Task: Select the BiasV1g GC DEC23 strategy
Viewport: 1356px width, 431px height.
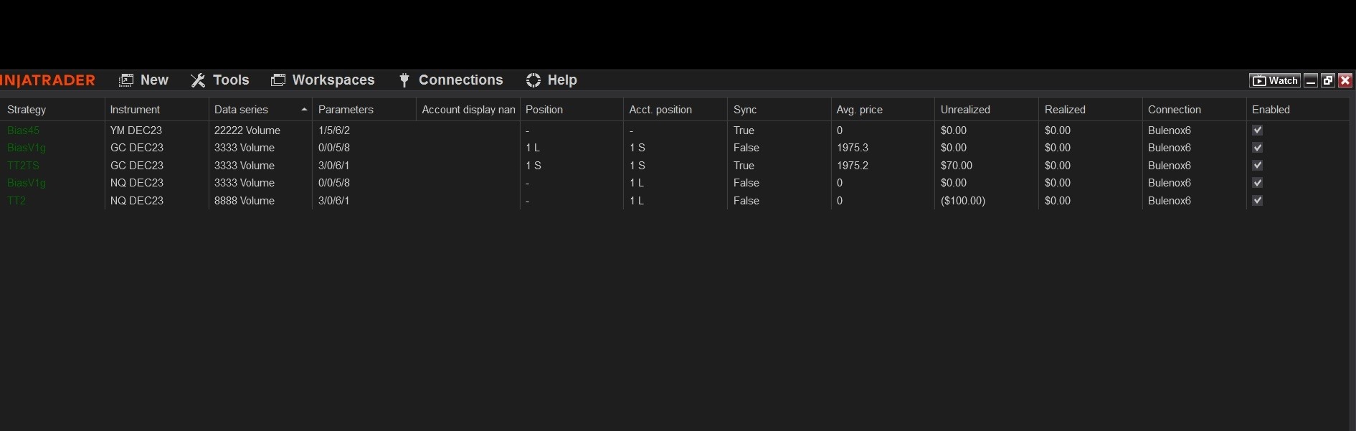Action: pos(27,148)
